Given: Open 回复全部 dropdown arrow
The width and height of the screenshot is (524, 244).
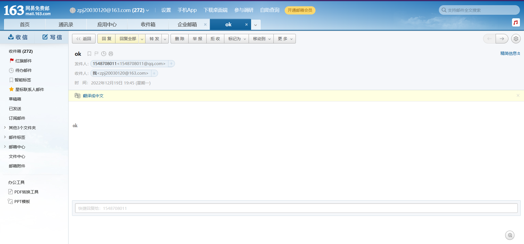Looking at the screenshot, I should 142,39.
